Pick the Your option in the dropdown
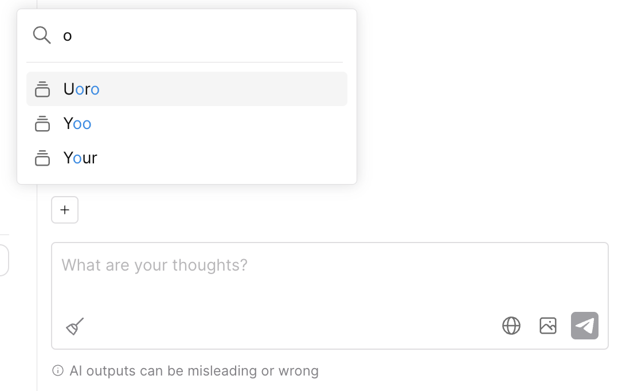This screenshot has width=618, height=391. 80,158
